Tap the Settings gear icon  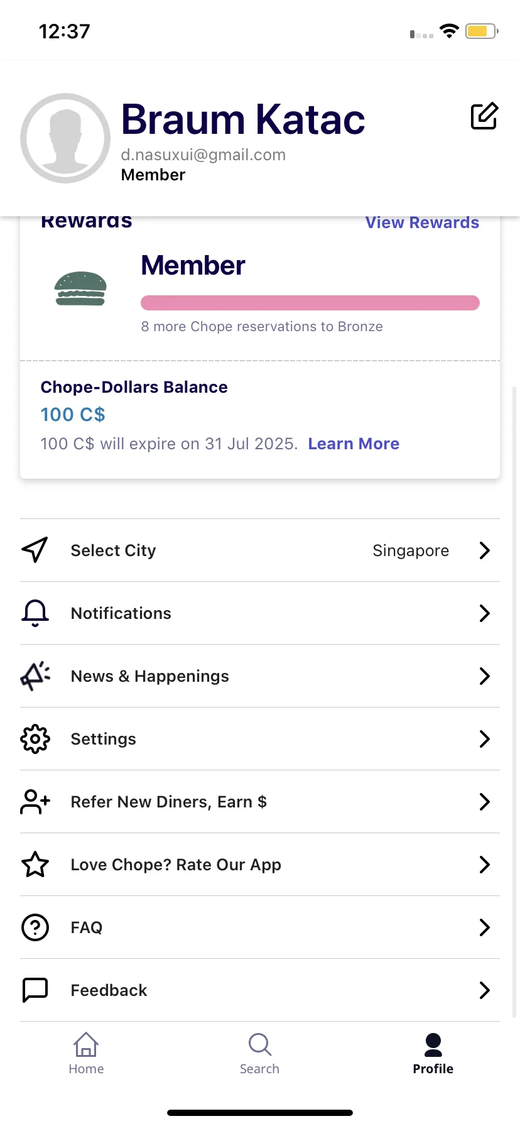35,739
